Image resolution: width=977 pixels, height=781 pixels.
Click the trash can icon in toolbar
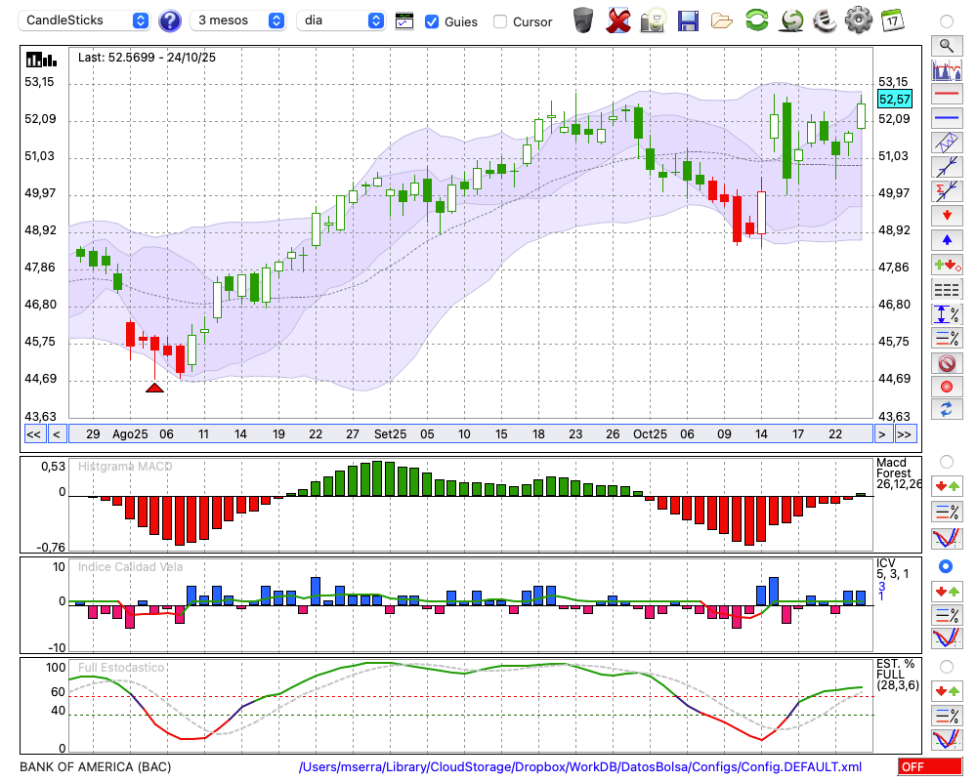[x=583, y=20]
